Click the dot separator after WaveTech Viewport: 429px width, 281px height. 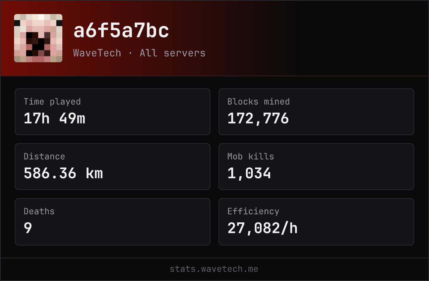[130, 53]
